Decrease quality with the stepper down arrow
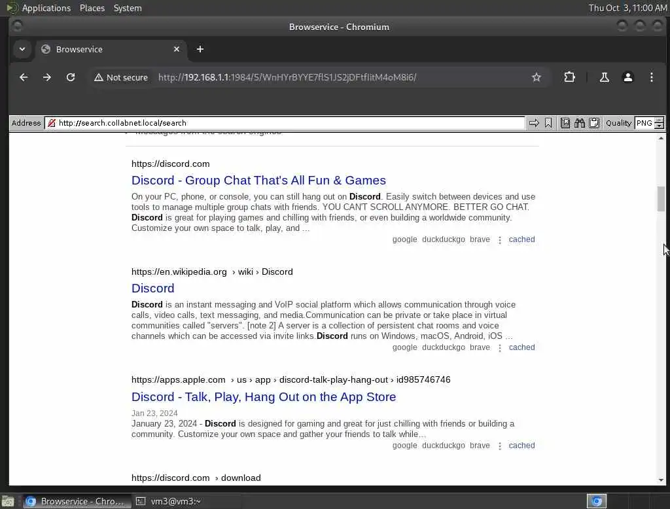670x509 pixels. pos(660,126)
